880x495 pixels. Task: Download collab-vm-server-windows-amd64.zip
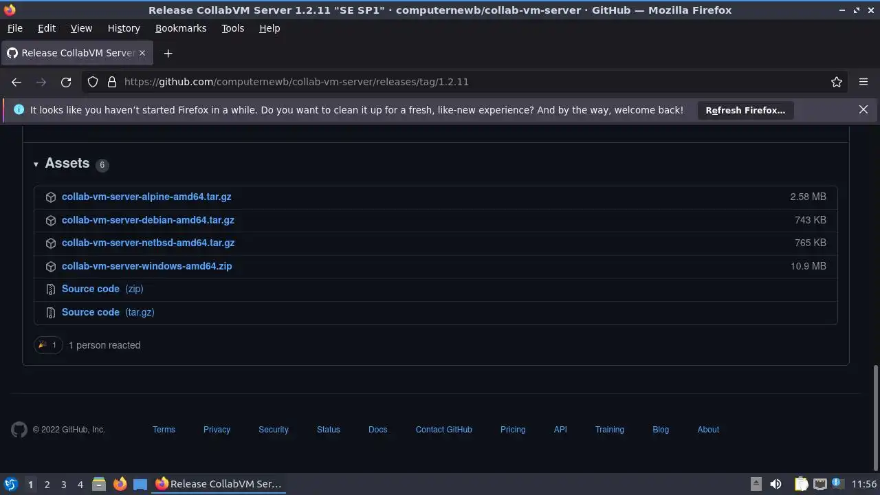point(147,266)
